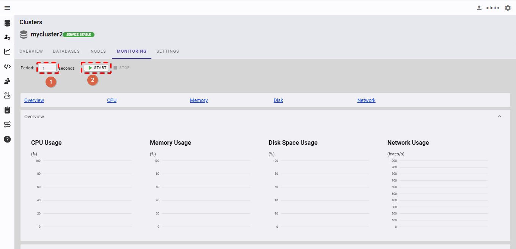The width and height of the screenshot is (516, 249).
Task: Click the Disk Space Usage chart title
Action: (293, 143)
